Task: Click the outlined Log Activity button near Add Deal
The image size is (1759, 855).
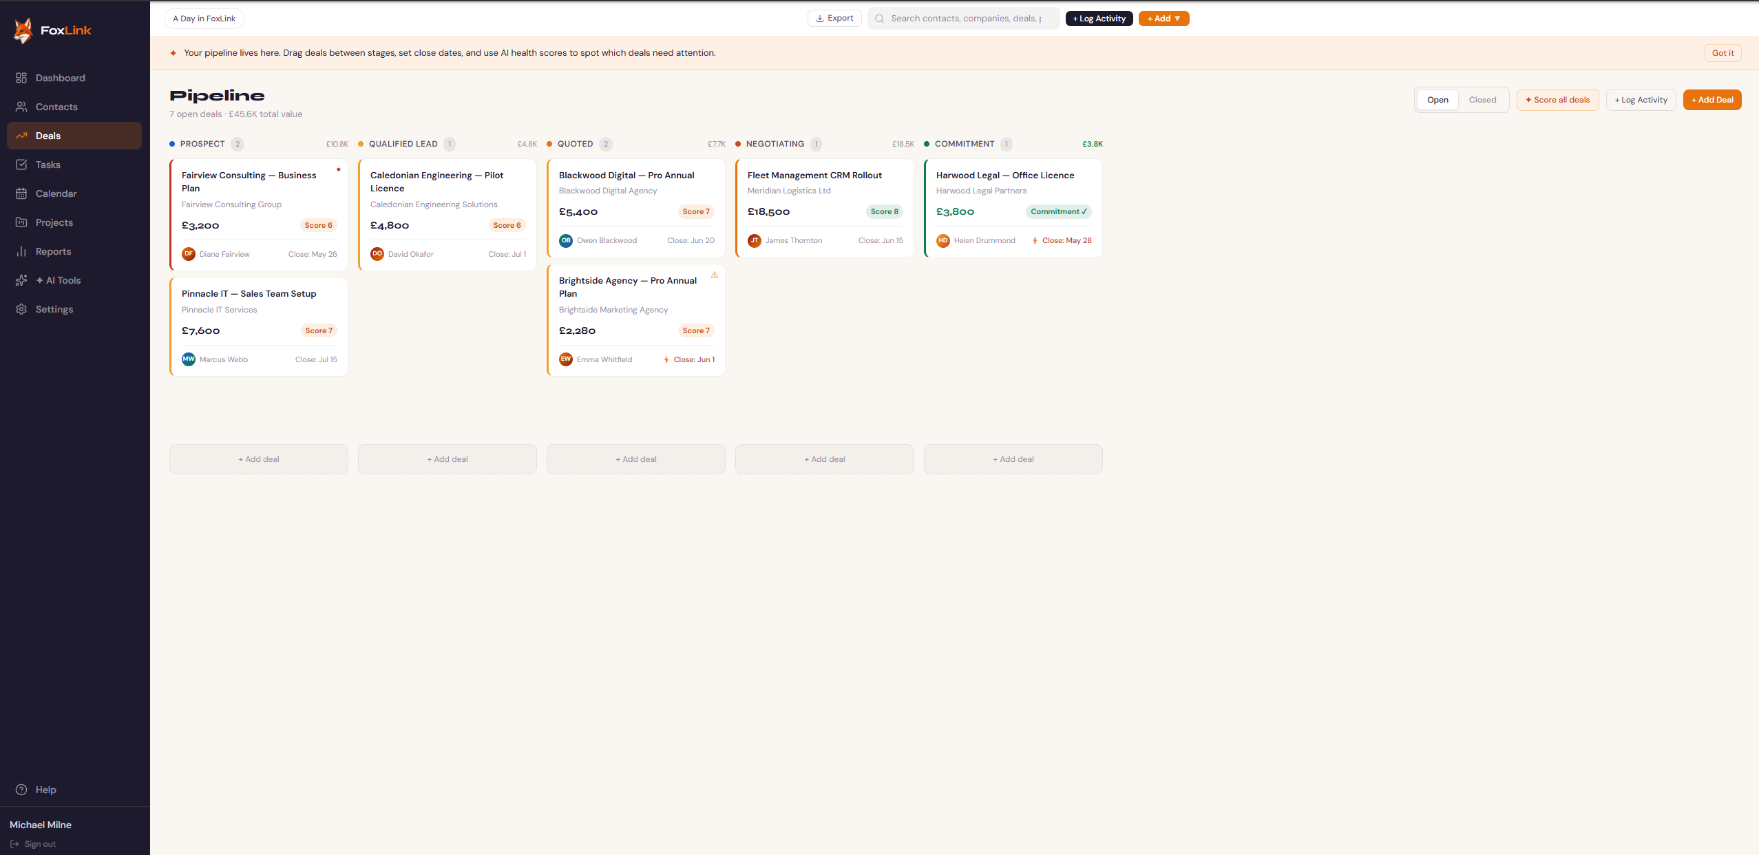Action: [1641, 100]
